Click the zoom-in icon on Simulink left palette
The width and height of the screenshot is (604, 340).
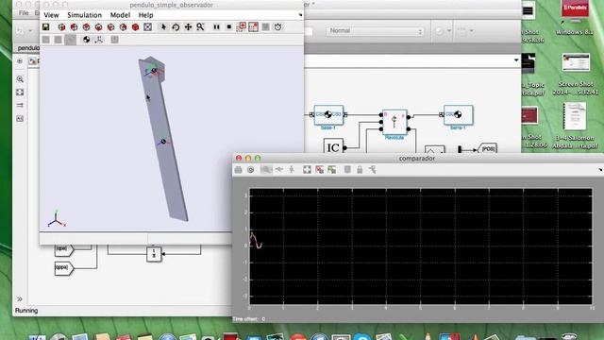tap(20, 79)
